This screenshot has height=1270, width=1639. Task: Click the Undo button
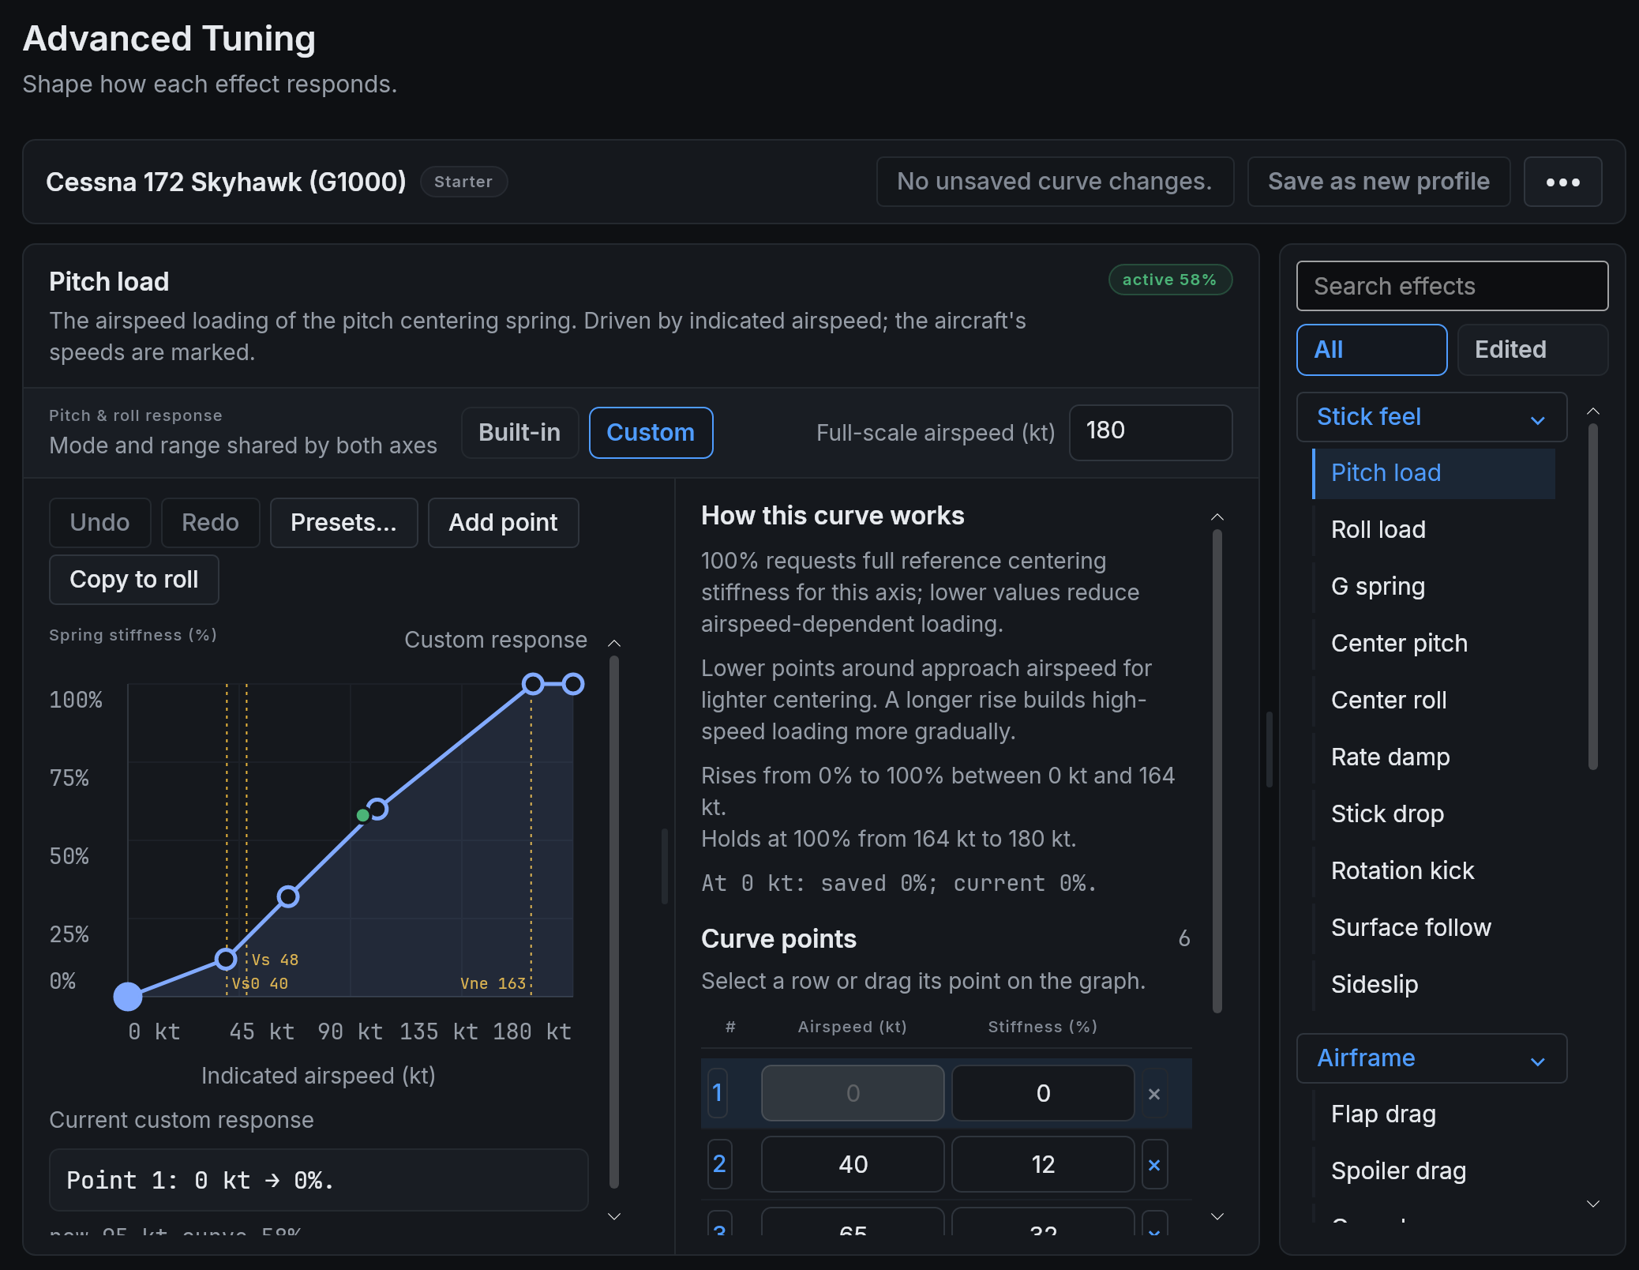[99, 523]
